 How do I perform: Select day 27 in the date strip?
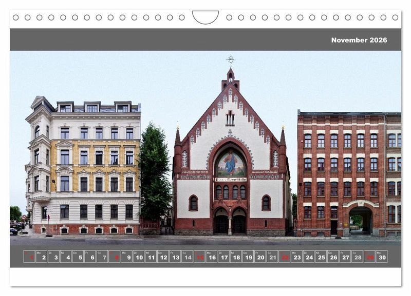point(345,256)
